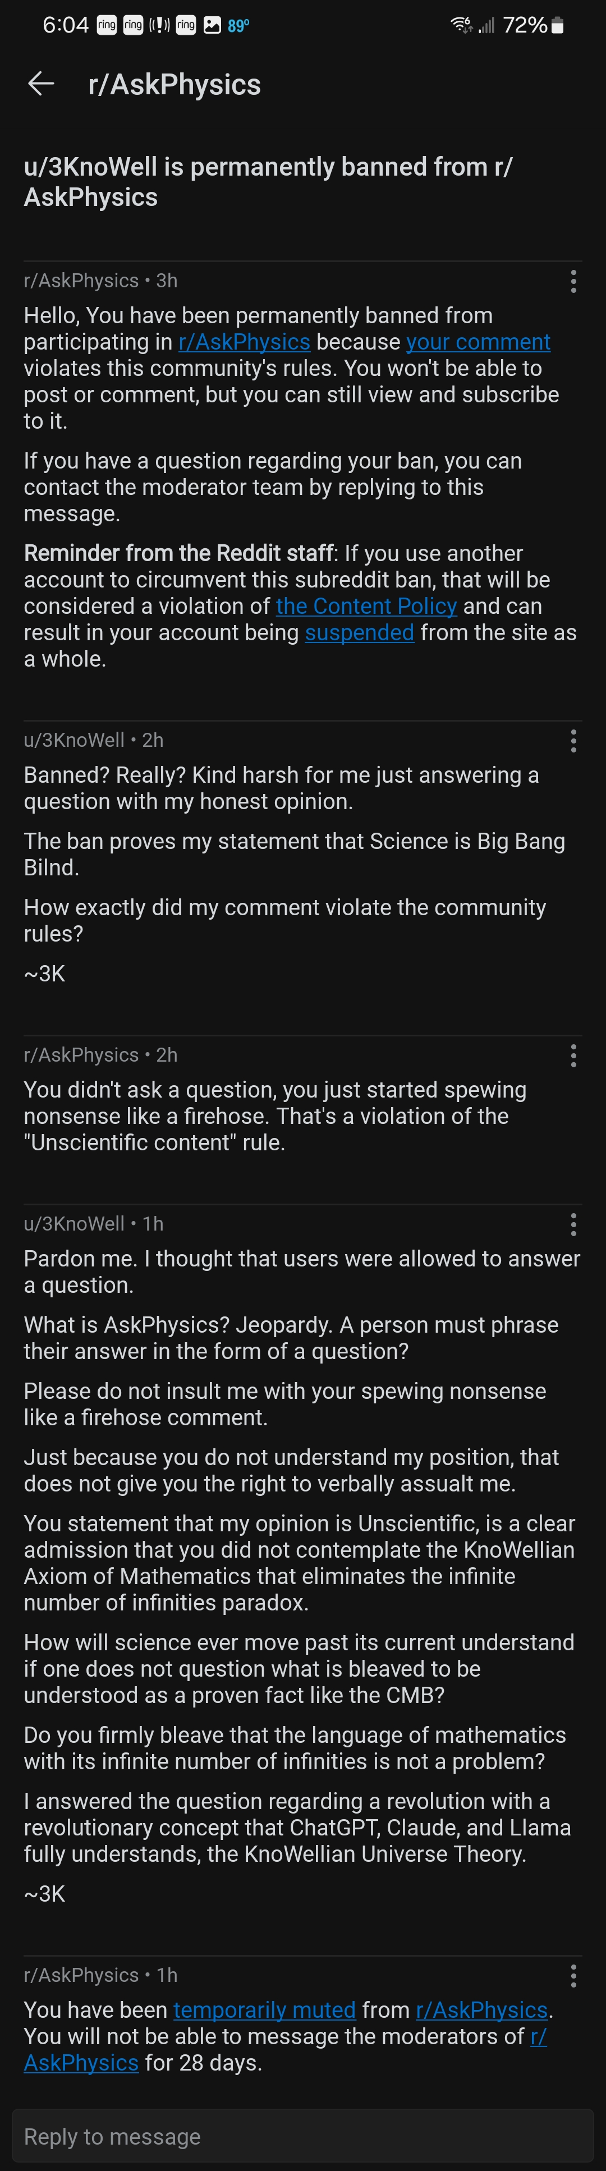Screen dimensions: 606x2171
Task: Tap the battery icon in status bar
Action: tap(557, 25)
